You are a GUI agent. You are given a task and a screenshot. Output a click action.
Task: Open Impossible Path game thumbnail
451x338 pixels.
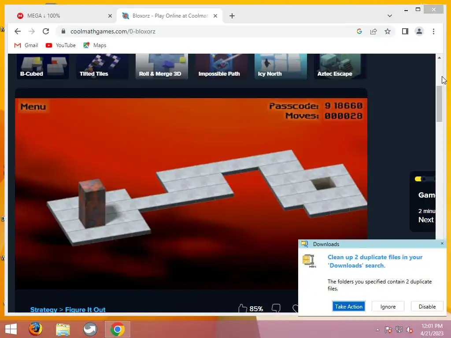(221, 66)
